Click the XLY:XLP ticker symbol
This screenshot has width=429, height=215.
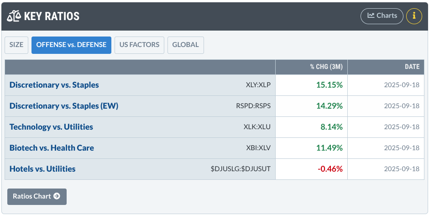tap(258, 85)
